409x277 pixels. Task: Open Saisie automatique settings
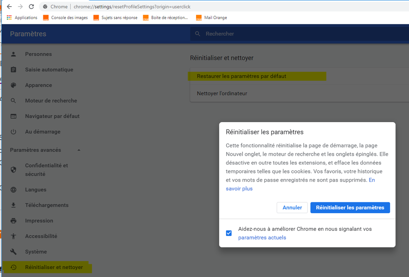tap(49, 70)
